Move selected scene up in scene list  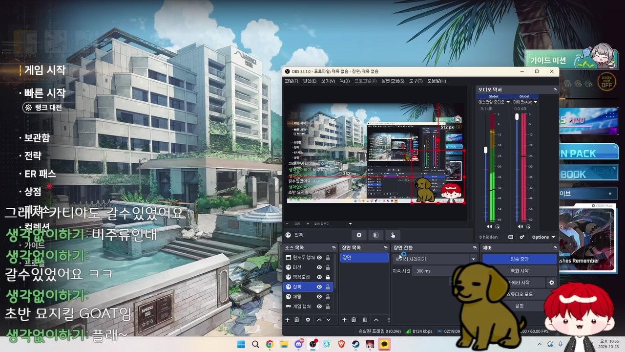[x=376, y=320]
